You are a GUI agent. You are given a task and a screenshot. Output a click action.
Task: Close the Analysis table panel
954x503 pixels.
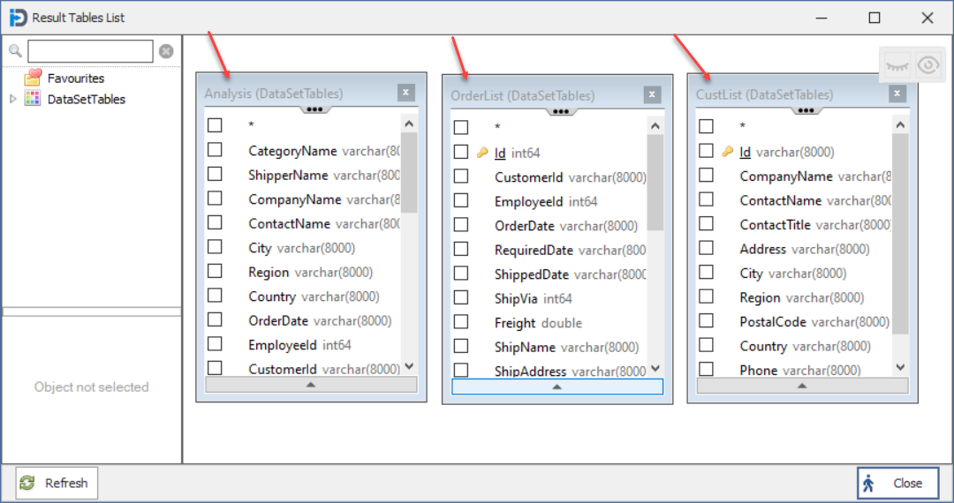pyautogui.click(x=405, y=93)
